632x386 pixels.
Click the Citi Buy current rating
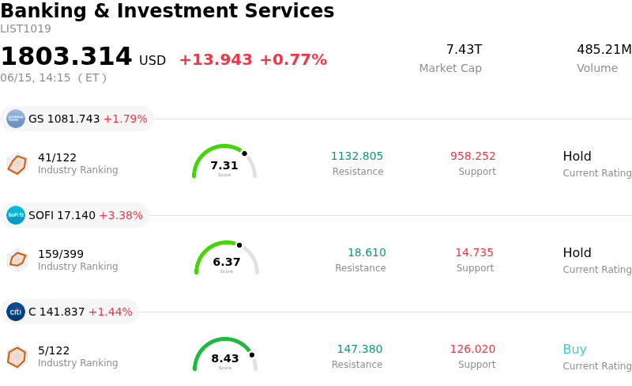[575, 349]
